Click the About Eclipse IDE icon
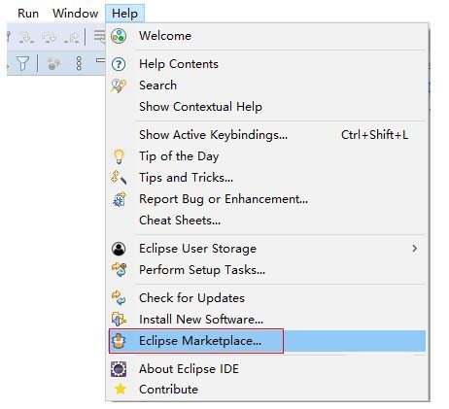This screenshot has width=449, height=409. pyautogui.click(x=119, y=369)
